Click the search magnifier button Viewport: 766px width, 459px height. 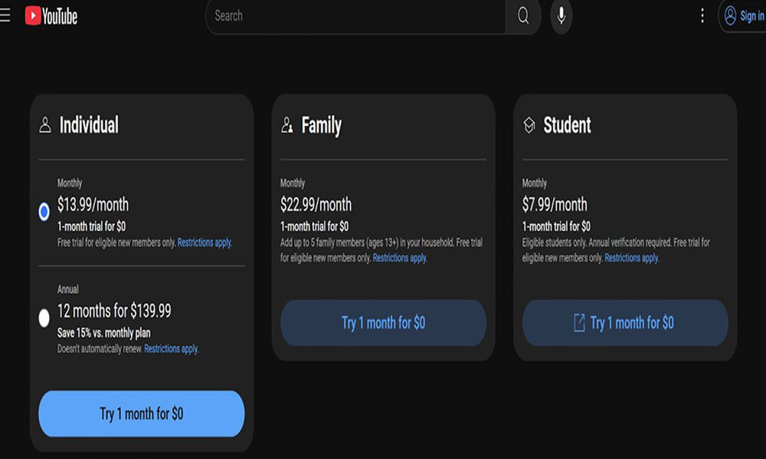[x=522, y=16]
